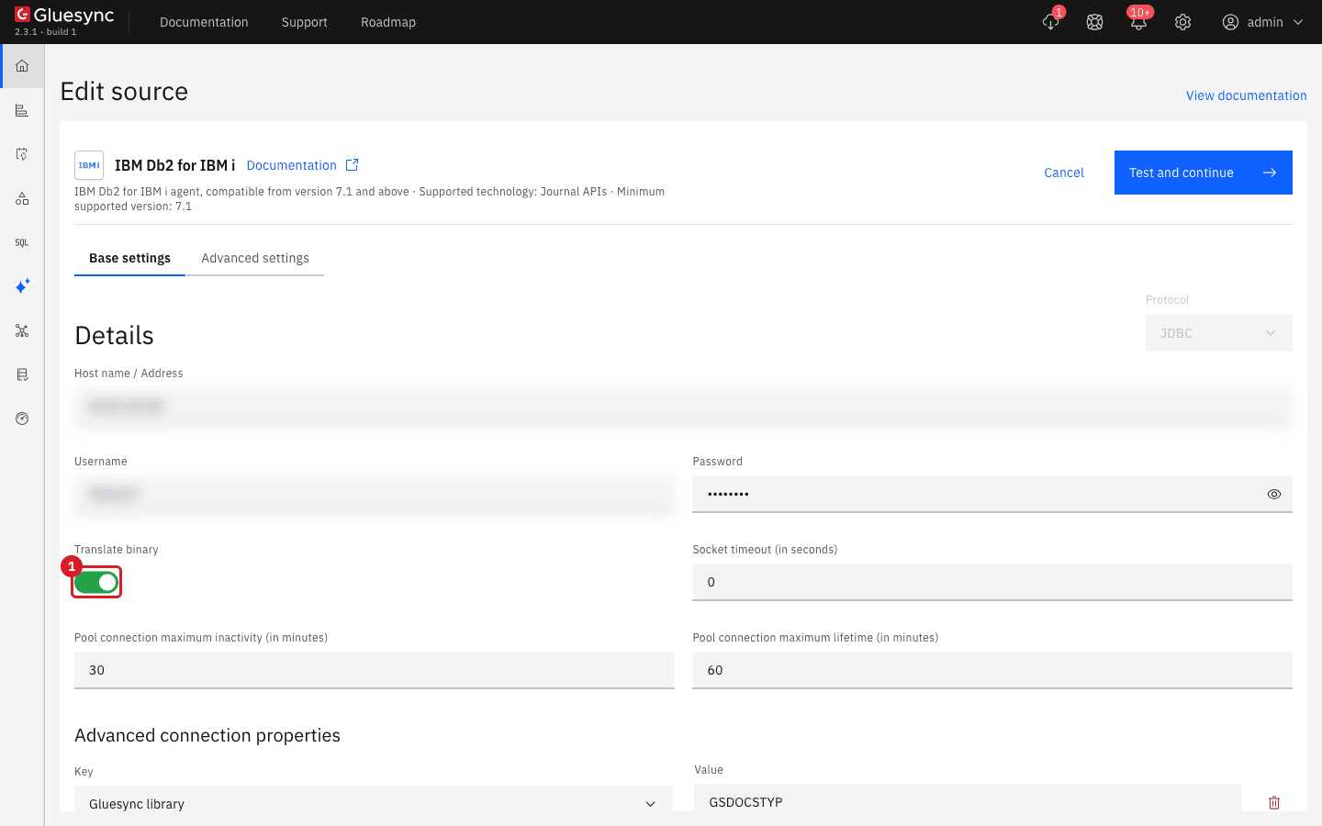1322x826 pixels.
Task: Open the lifebuoy help icon
Action: pyautogui.click(x=1094, y=22)
